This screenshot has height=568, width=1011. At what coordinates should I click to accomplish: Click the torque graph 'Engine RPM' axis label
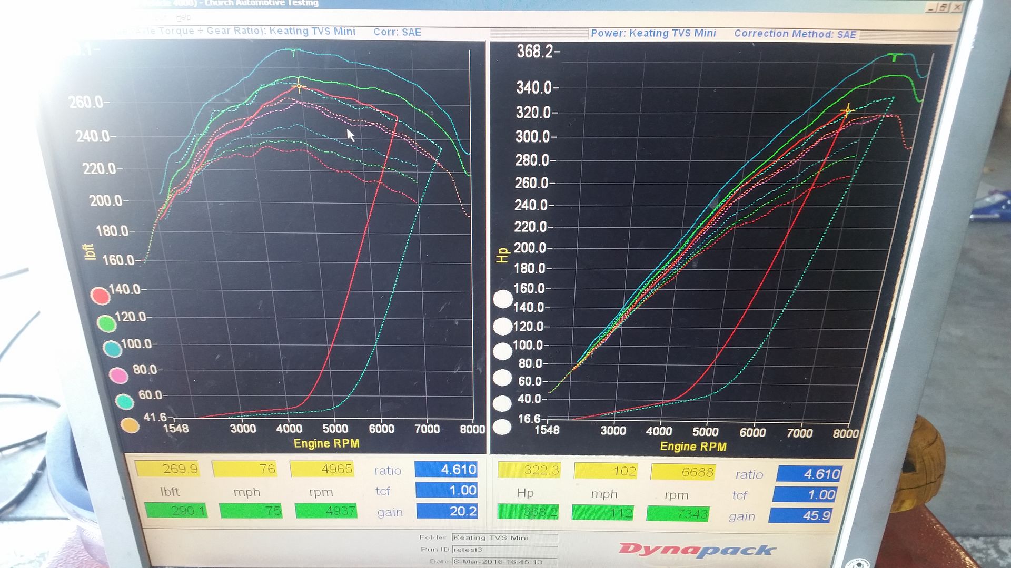click(326, 443)
